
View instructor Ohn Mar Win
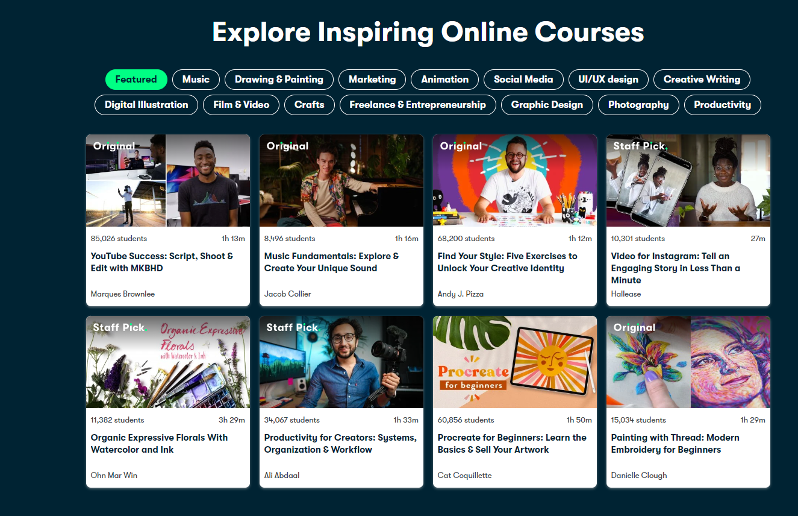114,476
